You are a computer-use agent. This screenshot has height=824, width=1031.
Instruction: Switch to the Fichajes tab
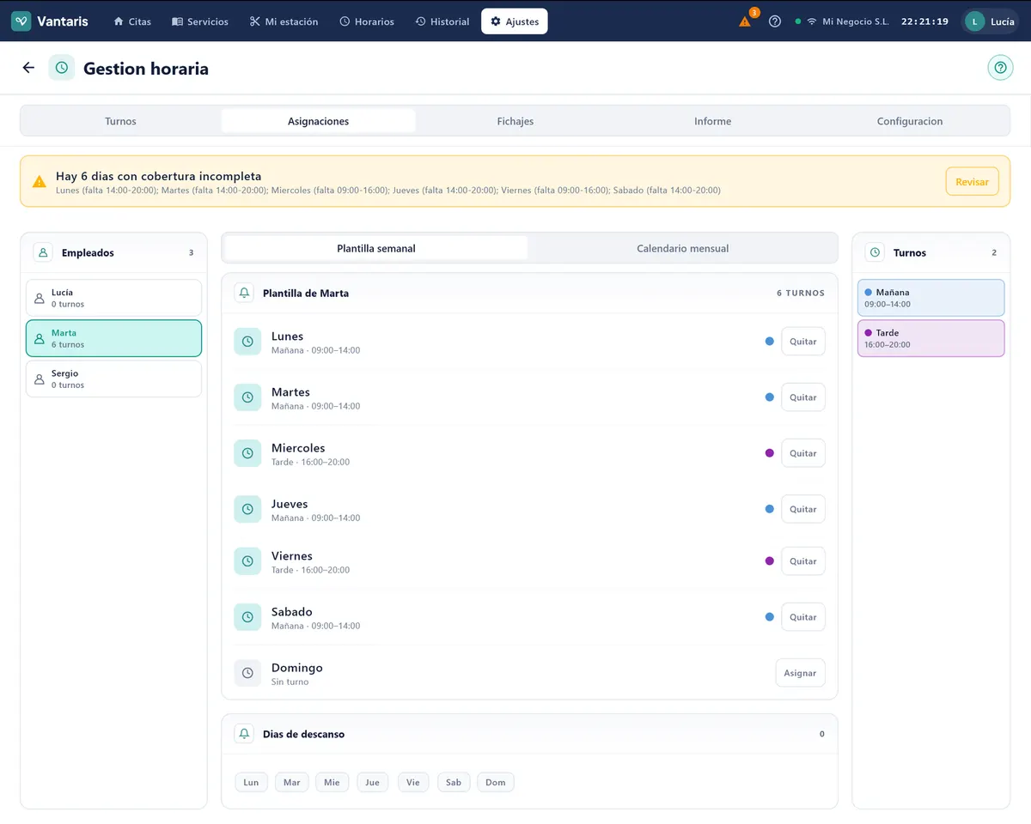point(515,121)
